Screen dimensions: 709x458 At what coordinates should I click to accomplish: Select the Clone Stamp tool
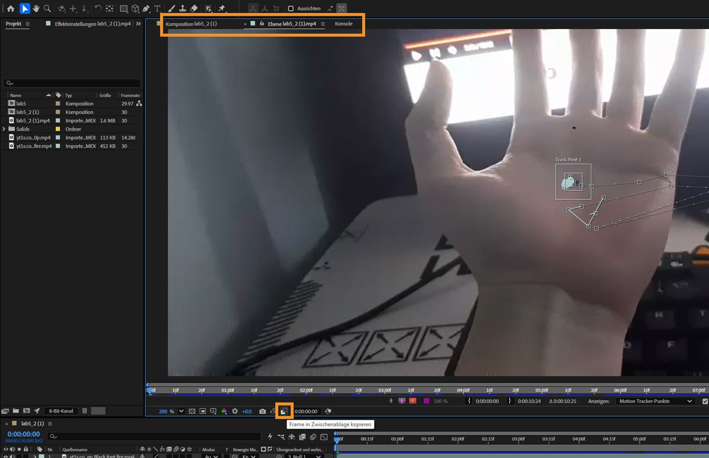coord(183,9)
